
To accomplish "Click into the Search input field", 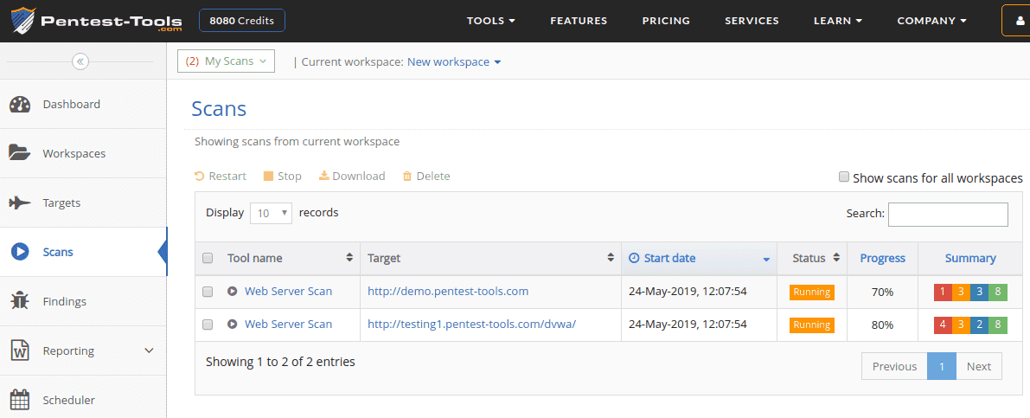I will click(947, 214).
